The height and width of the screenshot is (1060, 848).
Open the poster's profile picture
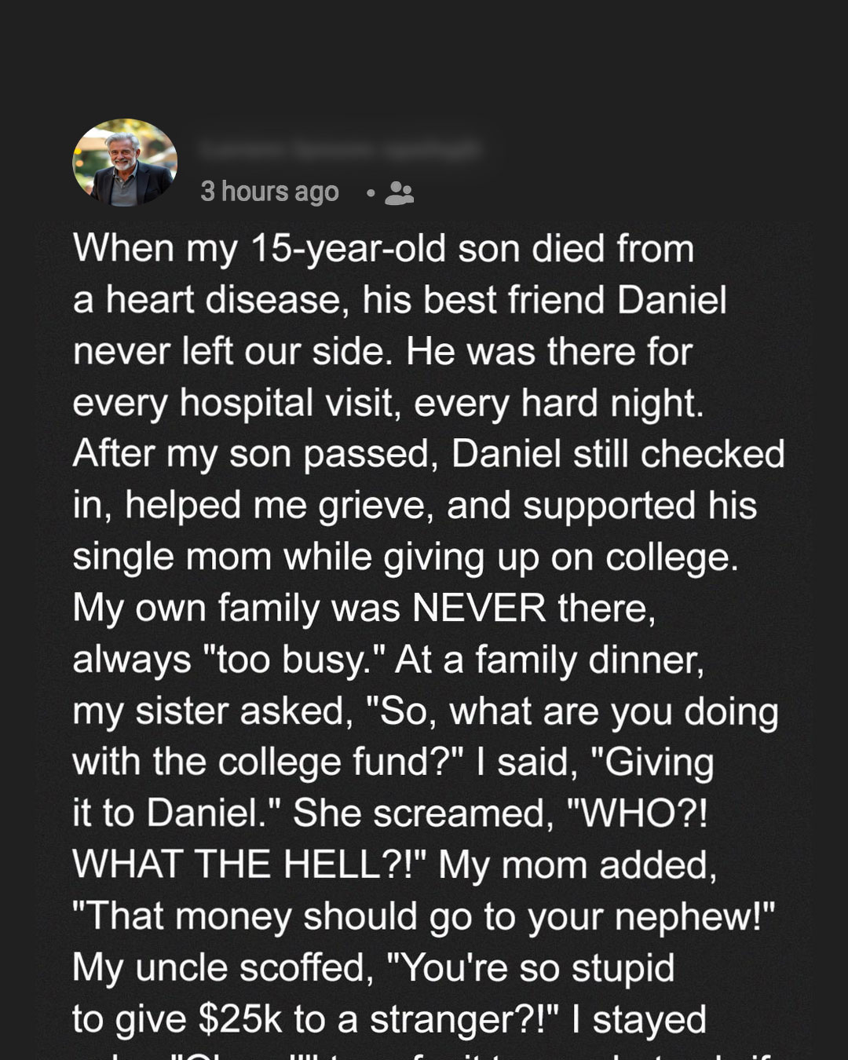(125, 163)
